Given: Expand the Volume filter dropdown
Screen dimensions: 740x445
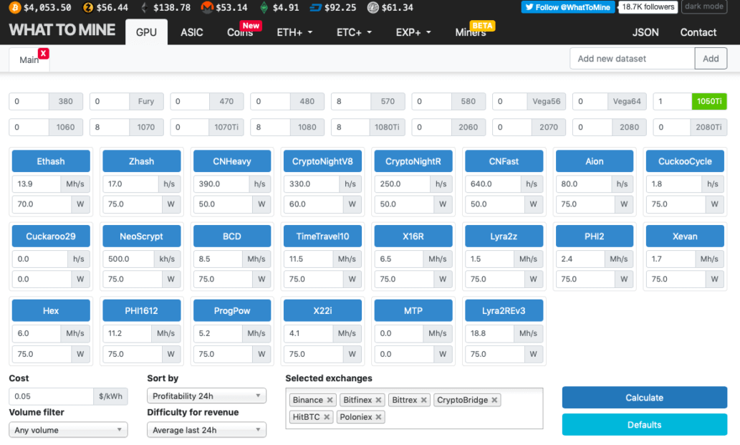Looking at the screenshot, I should coord(68,430).
